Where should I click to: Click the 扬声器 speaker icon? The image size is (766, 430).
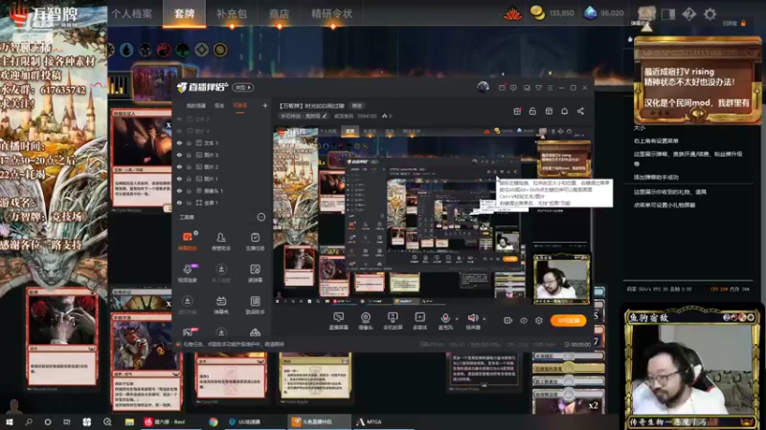[x=472, y=318]
